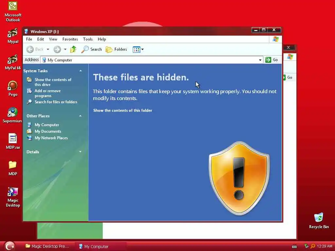Click the magnifier tray icon
335x251 pixels.
(x=312, y=246)
